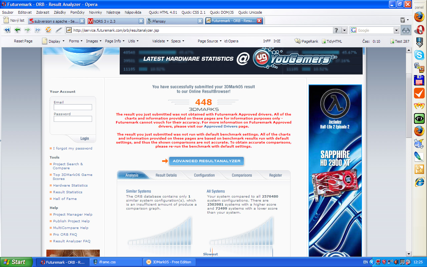Viewport: 427px width, 267px height.
Task: Launch Firefox from the side panel top
Action: [419, 16]
